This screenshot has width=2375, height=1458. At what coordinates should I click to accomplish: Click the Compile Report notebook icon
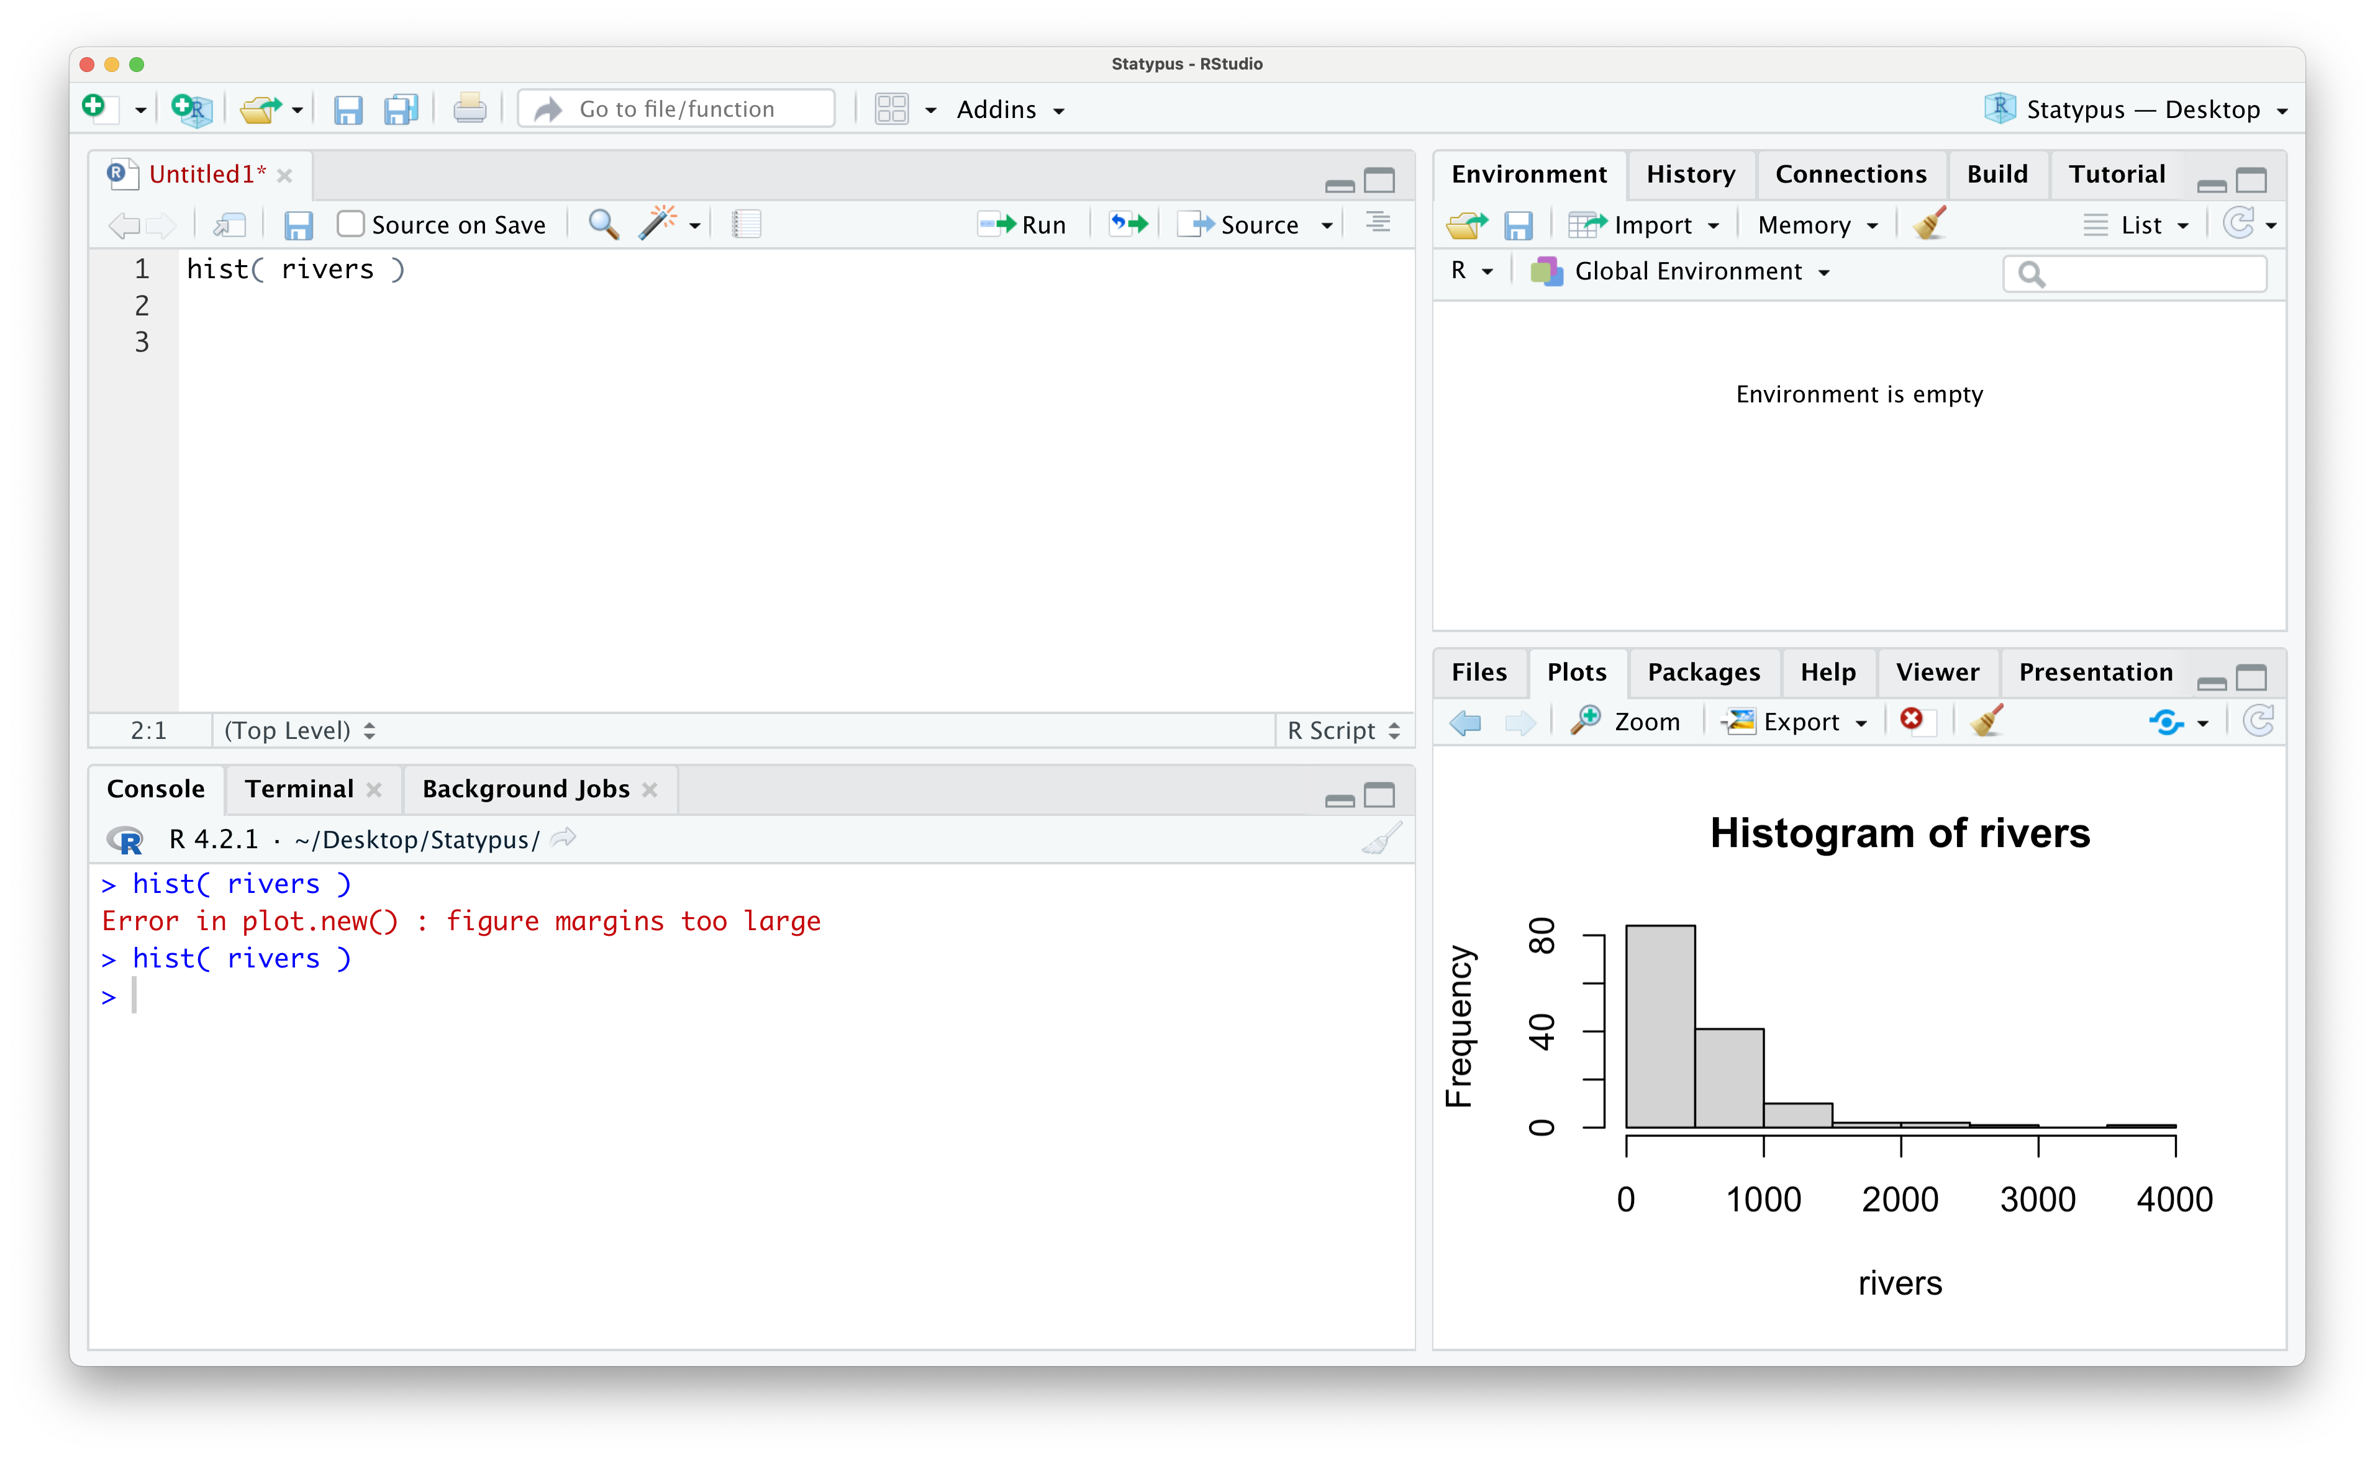point(747,224)
